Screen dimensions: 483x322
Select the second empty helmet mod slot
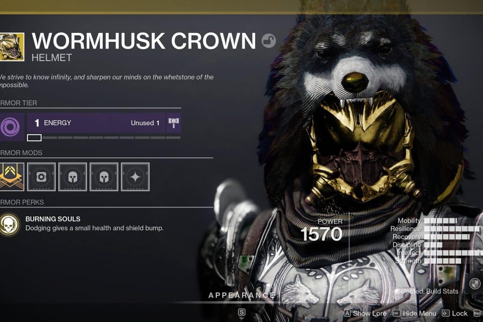pyautogui.click(x=104, y=177)
